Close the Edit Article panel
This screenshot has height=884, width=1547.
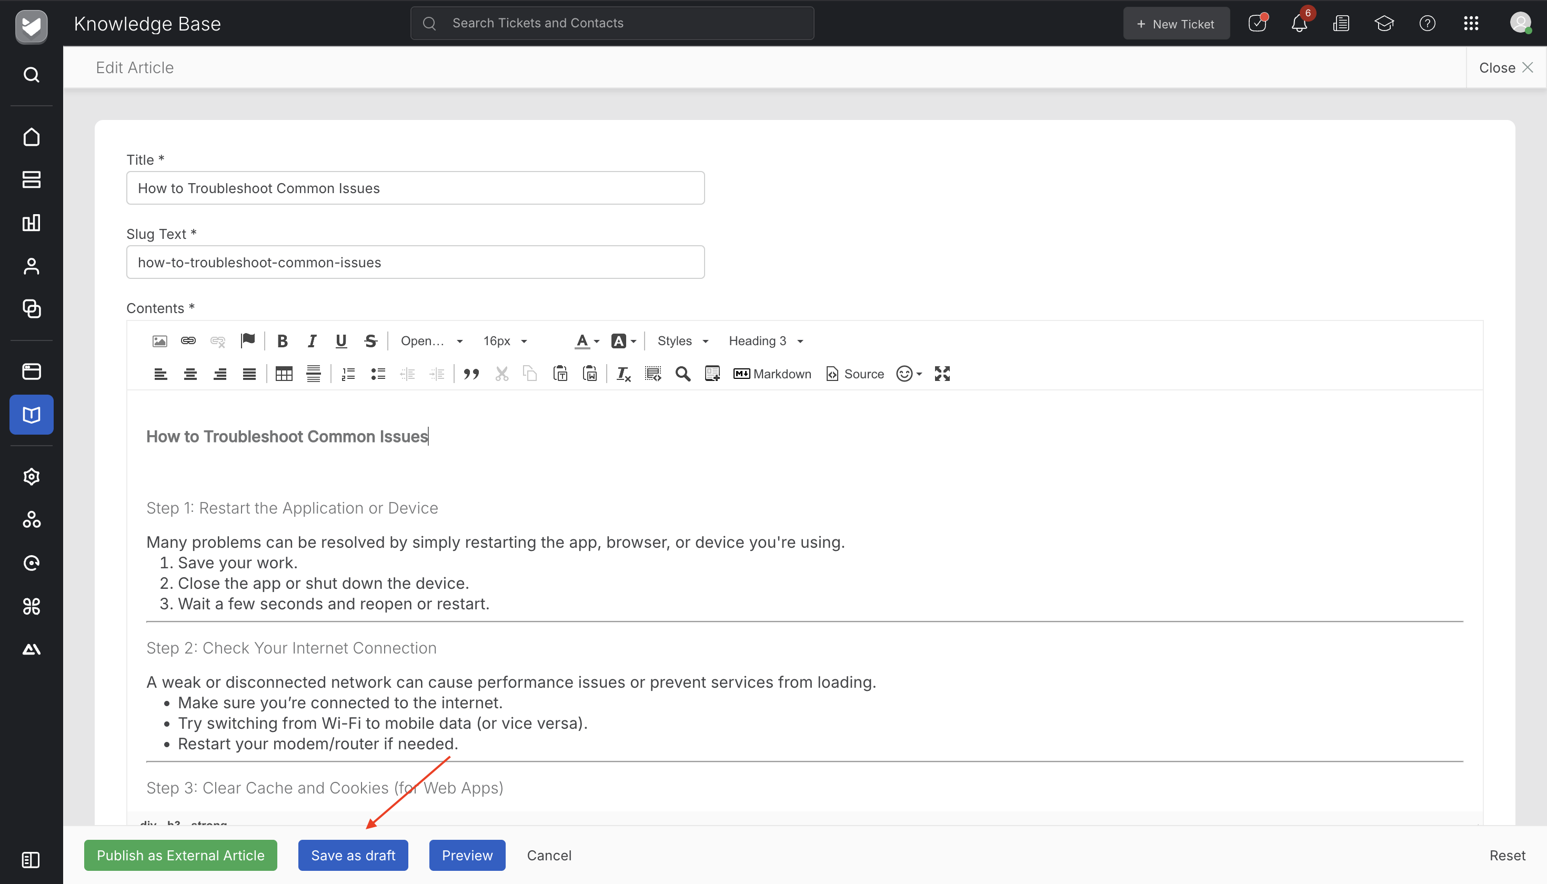coord(1506,68)
